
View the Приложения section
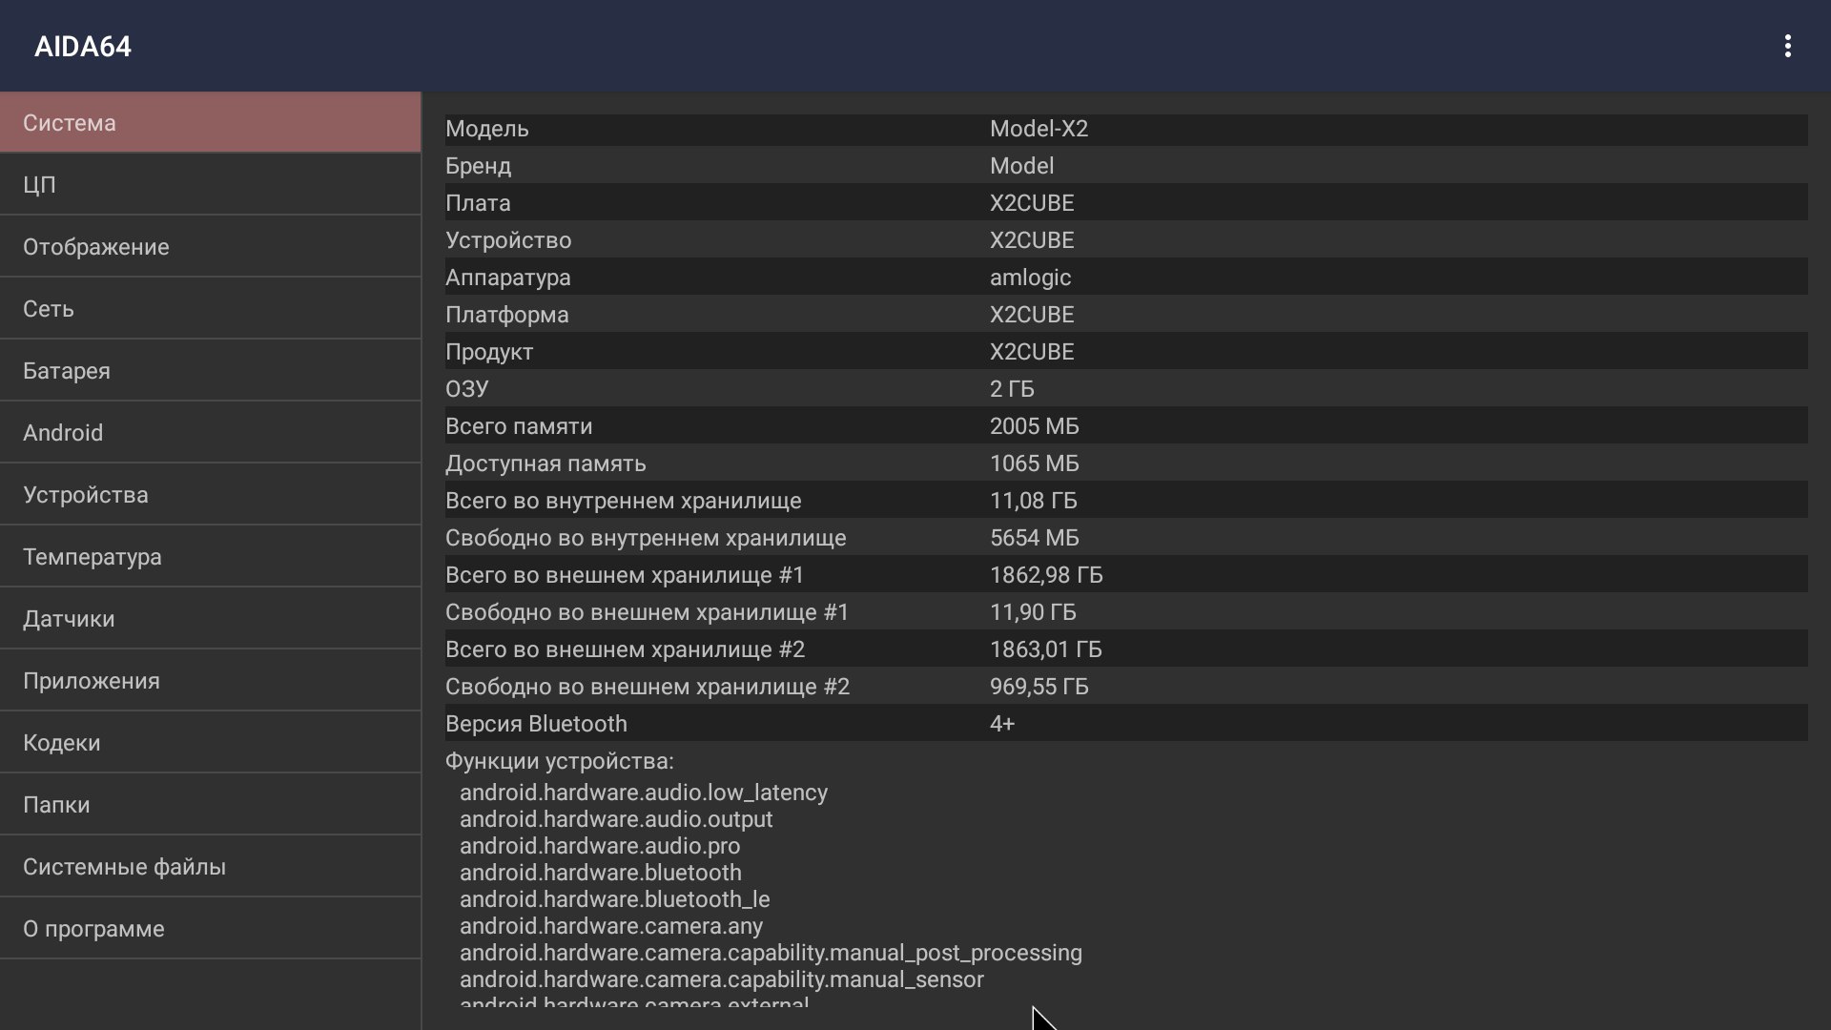210,681
